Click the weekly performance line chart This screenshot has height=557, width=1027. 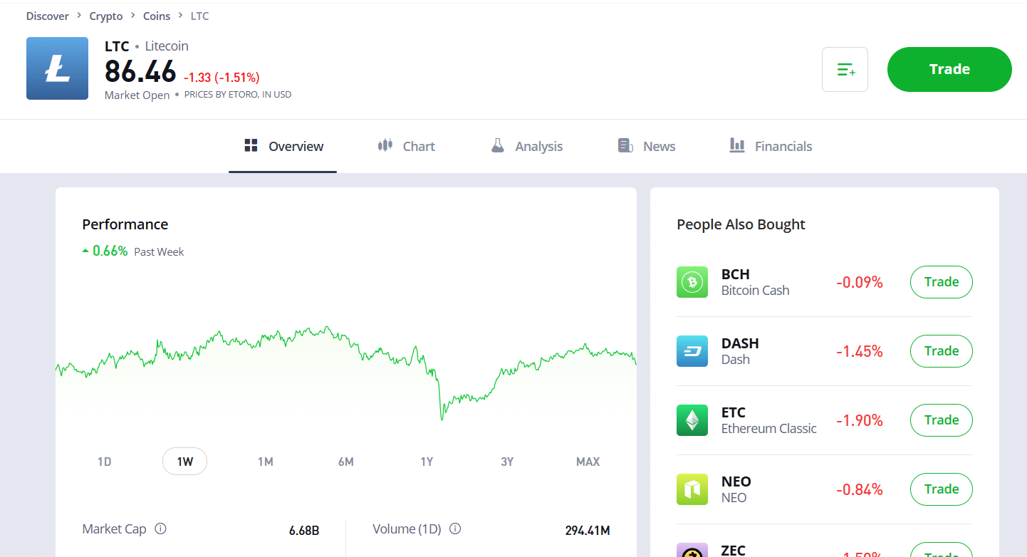point(346,373)
